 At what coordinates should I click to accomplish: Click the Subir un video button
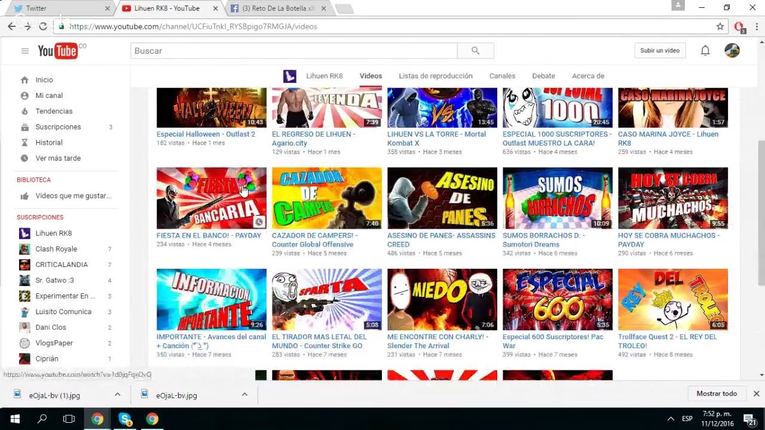(660, 51)
